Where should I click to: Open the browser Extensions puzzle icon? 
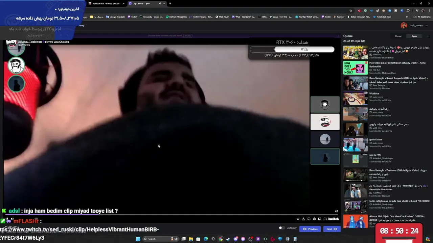(408, 10)
